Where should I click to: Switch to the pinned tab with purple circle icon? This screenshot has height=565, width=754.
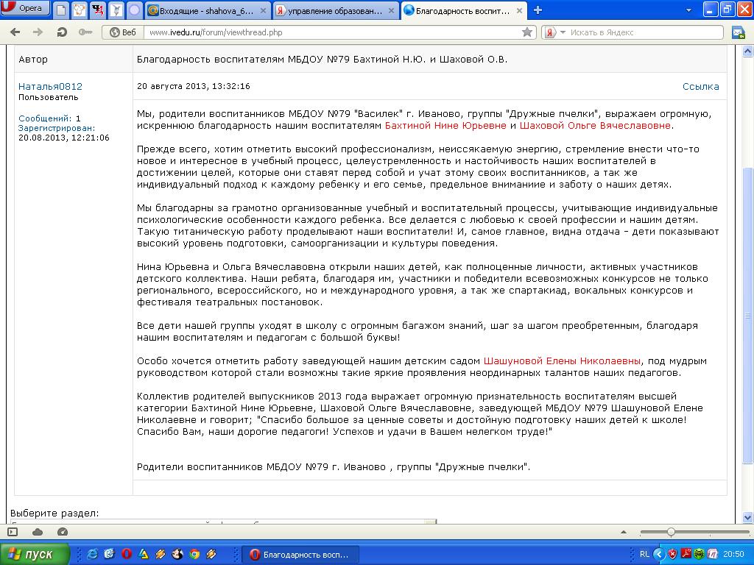pos(134,10)
